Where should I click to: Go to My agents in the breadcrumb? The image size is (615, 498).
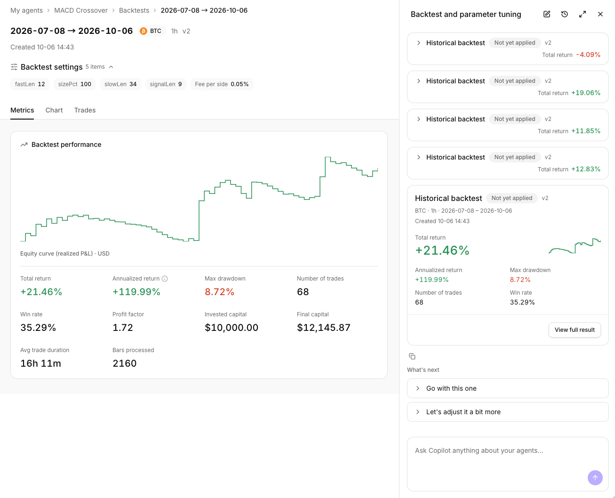pos(26,10)
